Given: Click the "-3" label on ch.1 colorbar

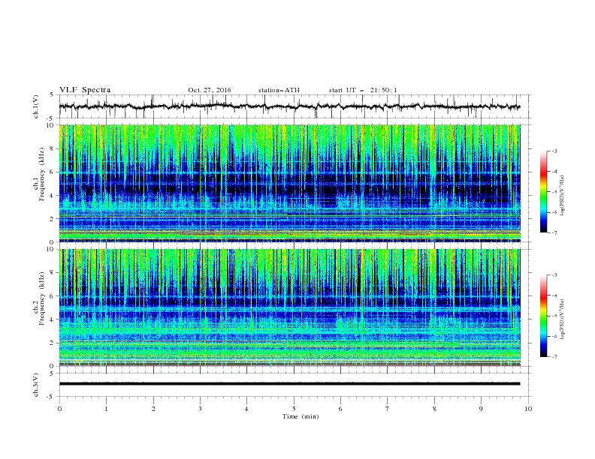Looking at the screenshot, I should tap(554, 151).
